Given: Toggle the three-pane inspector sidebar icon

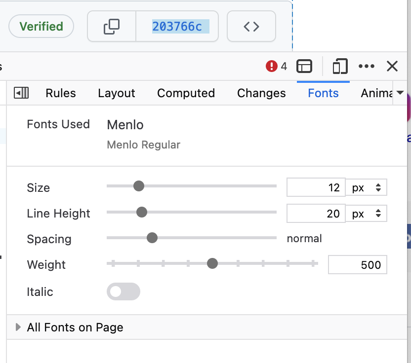Looking at the screenshot, I should click(x=21, y=93).
